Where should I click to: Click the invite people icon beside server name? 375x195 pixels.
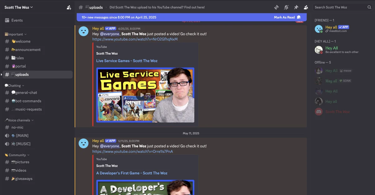[x=69, y=7]
